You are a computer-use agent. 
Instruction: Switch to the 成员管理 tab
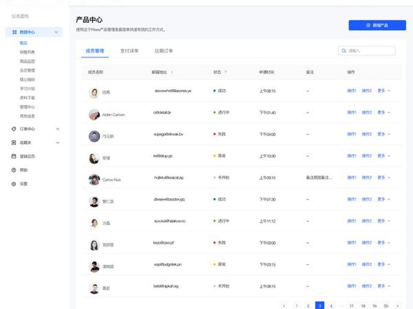[95, 50]
